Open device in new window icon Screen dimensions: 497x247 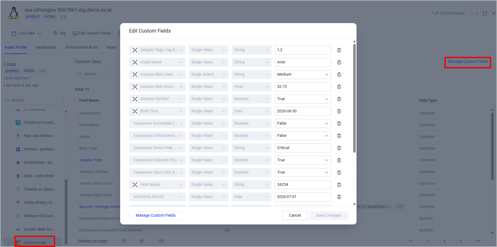[485, 13]
